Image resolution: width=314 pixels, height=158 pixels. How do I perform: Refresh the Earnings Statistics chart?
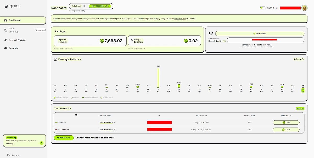coord(299,59)
